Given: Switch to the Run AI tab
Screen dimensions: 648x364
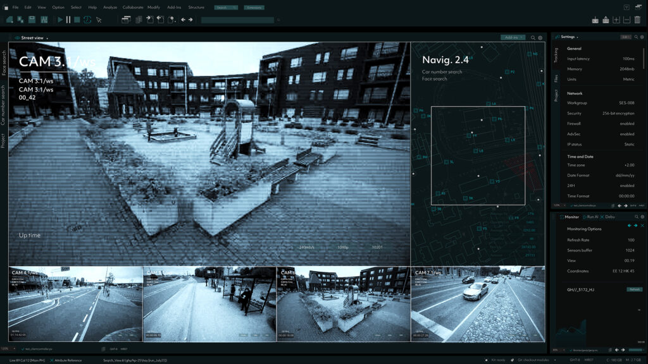Looking at the screenshot, I should [593, 217].
